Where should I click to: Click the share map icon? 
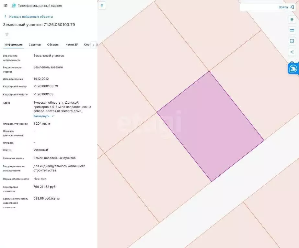click(x=292, y=52)
